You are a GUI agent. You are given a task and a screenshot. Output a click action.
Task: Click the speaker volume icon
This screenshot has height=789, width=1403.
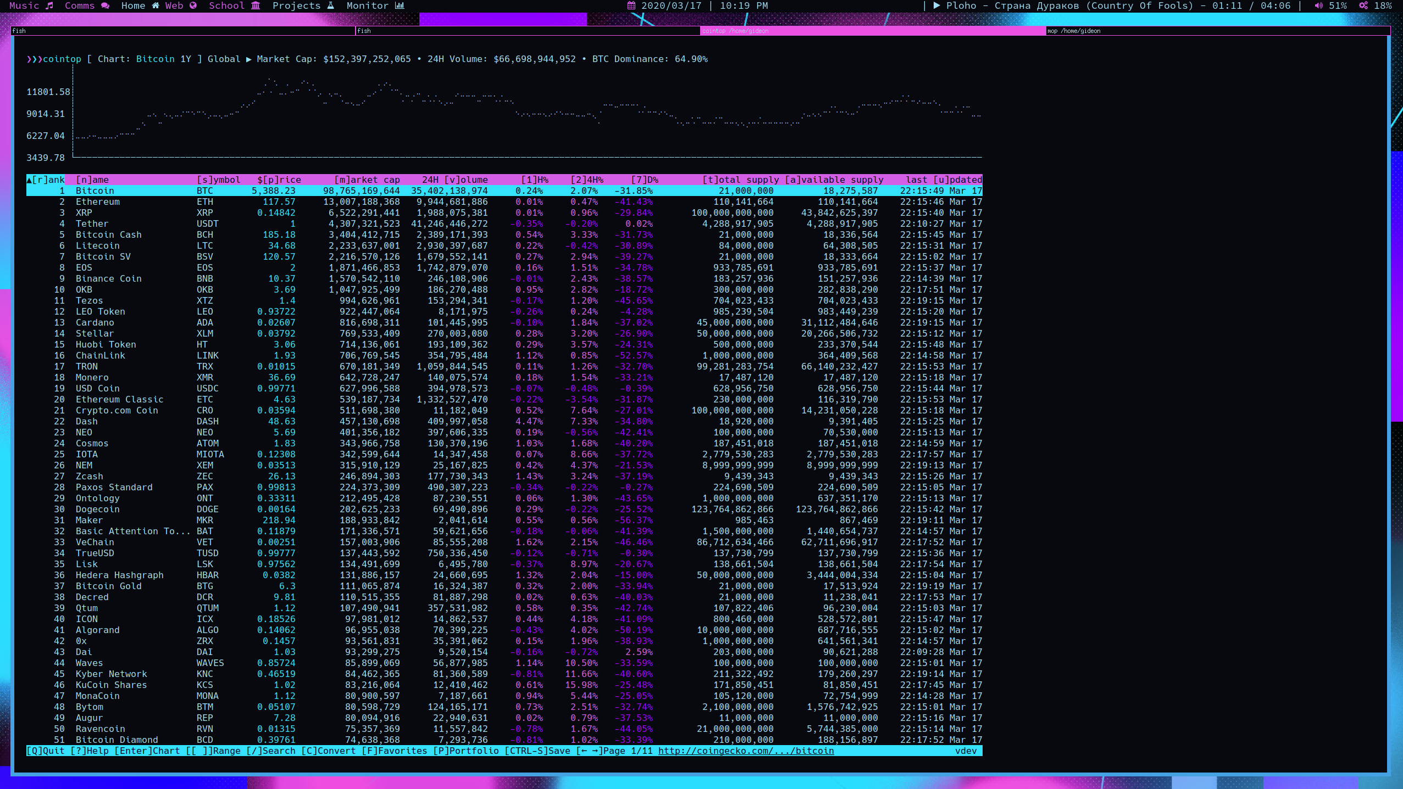click(x=1318, y=5)
